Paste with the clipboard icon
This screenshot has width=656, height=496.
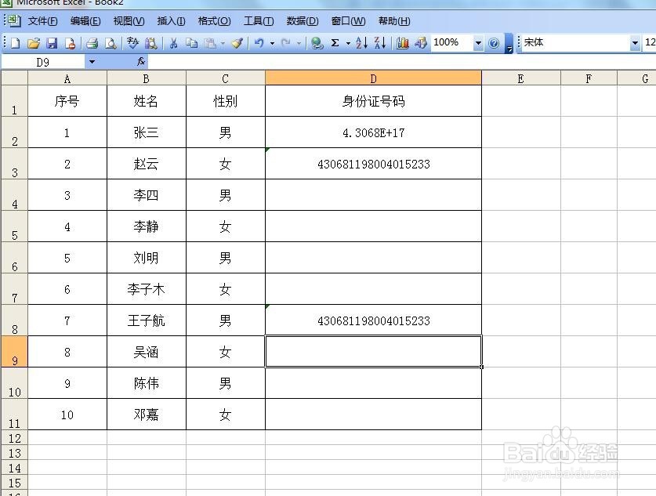(211, 43)
